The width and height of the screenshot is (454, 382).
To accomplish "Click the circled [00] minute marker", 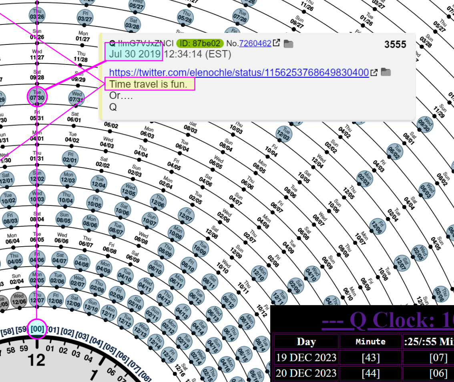I will [x=37, y=329].
